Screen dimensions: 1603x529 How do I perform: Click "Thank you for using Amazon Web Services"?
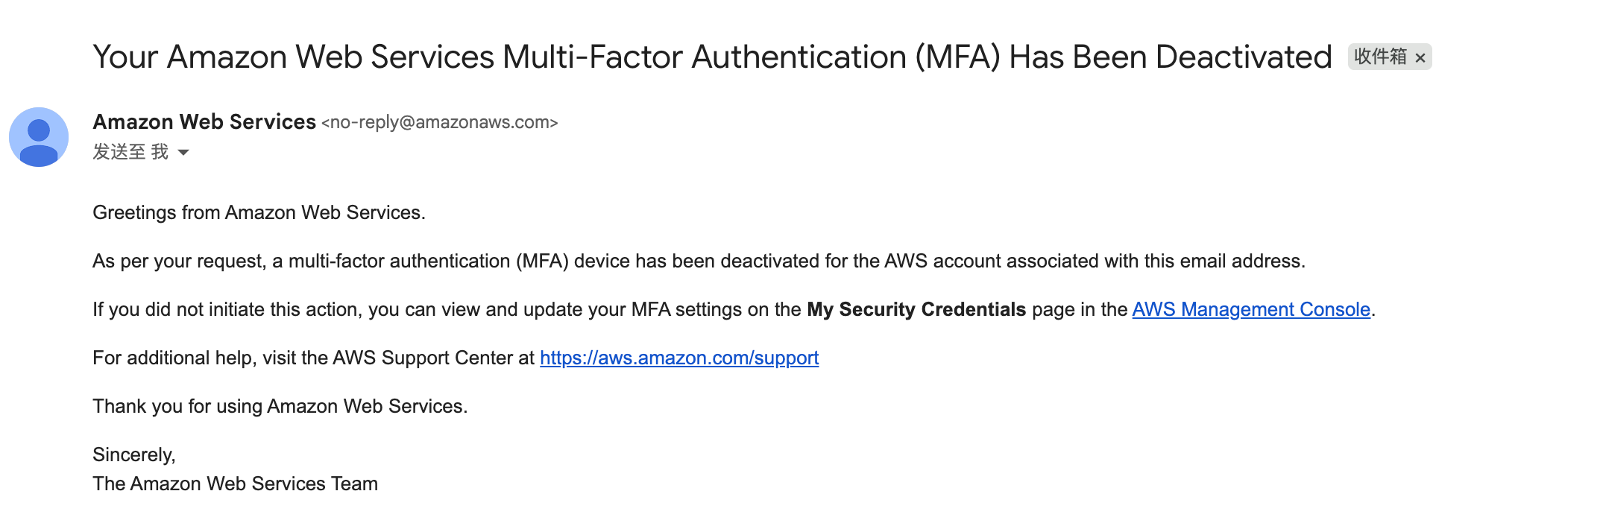point(280,407)
